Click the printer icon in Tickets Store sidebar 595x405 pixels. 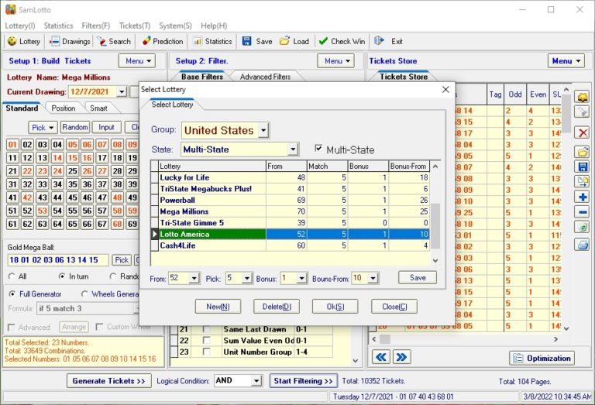coord(583,245)
